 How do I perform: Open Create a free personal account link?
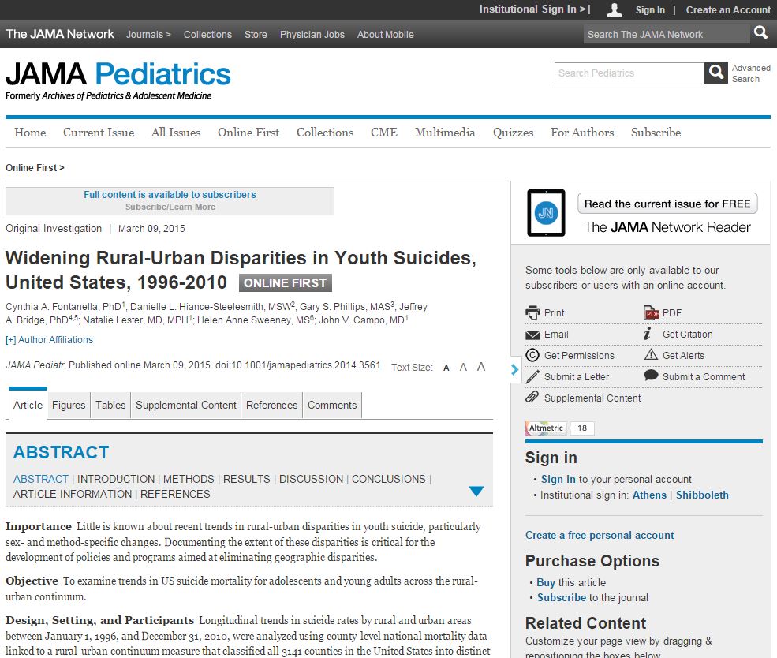pos(600,535)
